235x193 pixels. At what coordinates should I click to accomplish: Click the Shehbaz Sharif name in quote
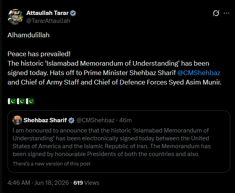[45, 120]
